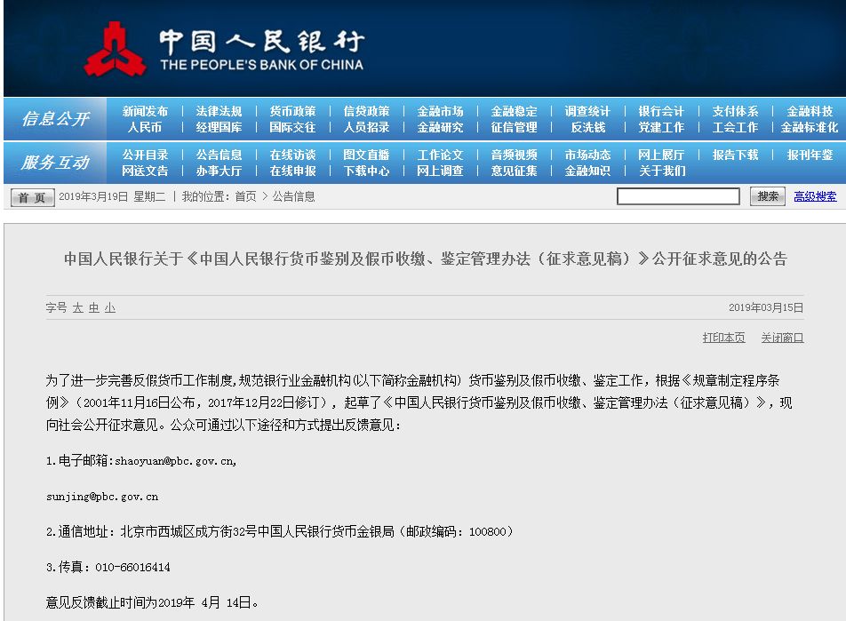The width and height of the screenshot is (846, 621).
Task: Go to 调查统计 section
Action: pos(587,111)
